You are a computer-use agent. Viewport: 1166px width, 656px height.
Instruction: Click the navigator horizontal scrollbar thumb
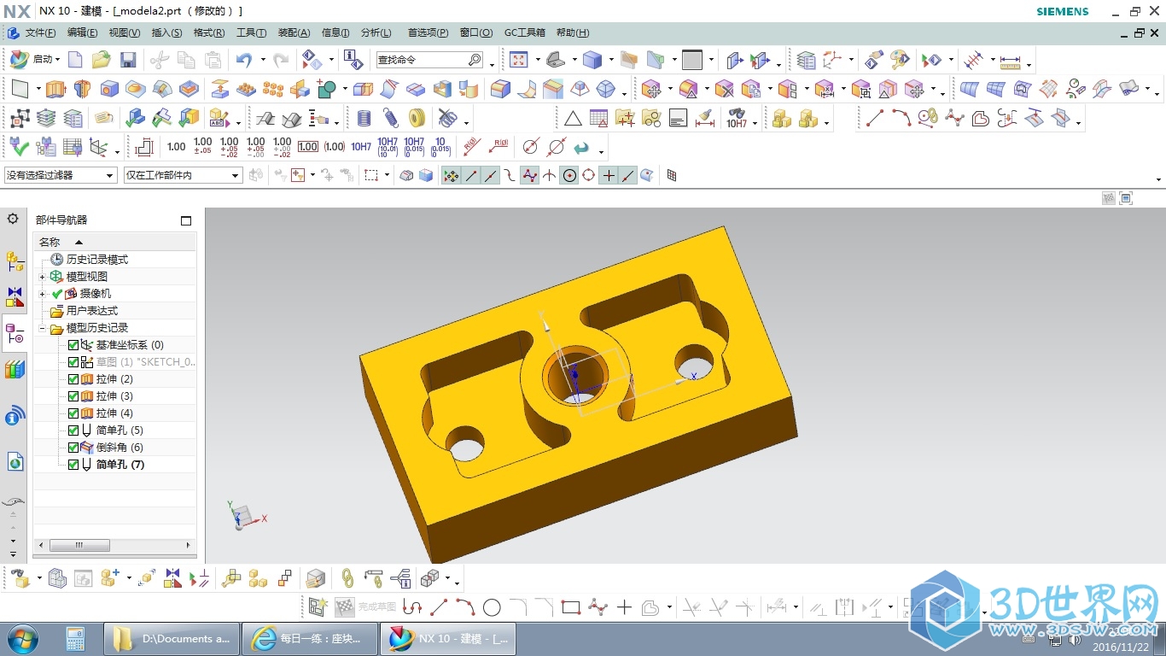coord(79,545)
